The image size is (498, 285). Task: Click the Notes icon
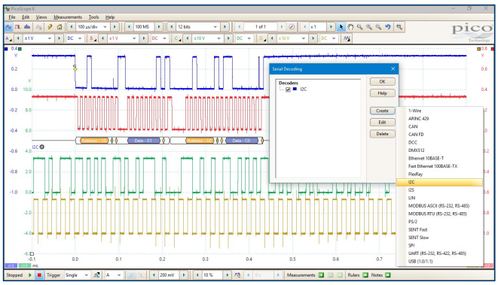click(x=388, y=275)
